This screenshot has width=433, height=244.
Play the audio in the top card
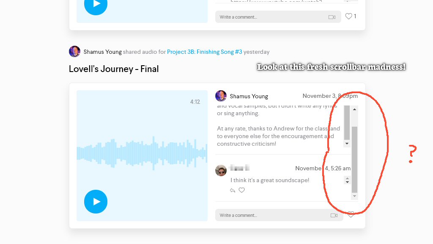click(96, 5)
